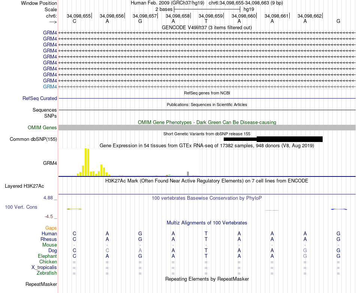Open the OMIM Gene Phenotypes track title

pos(207,122)
